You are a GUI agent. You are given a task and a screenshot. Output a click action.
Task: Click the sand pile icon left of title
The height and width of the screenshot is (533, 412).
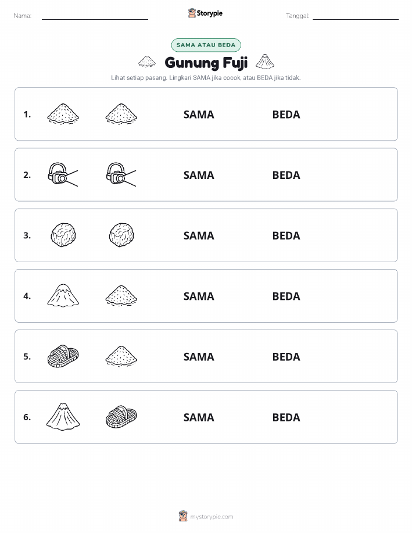pyautogui.click(x=147, y=62)
